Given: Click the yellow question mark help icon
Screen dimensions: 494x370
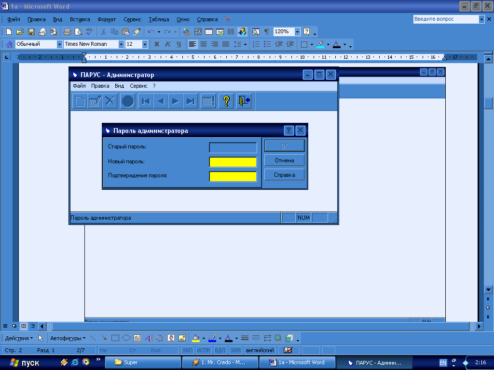Looking at the screenshot, I should click(x=226, y=101).
